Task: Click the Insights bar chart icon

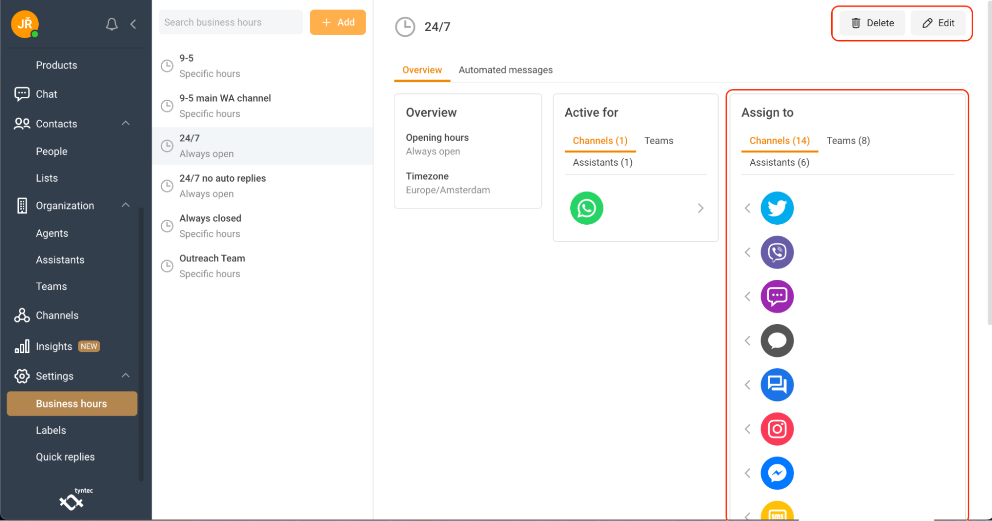Action: pyautogui.click(x=22, y=346)
